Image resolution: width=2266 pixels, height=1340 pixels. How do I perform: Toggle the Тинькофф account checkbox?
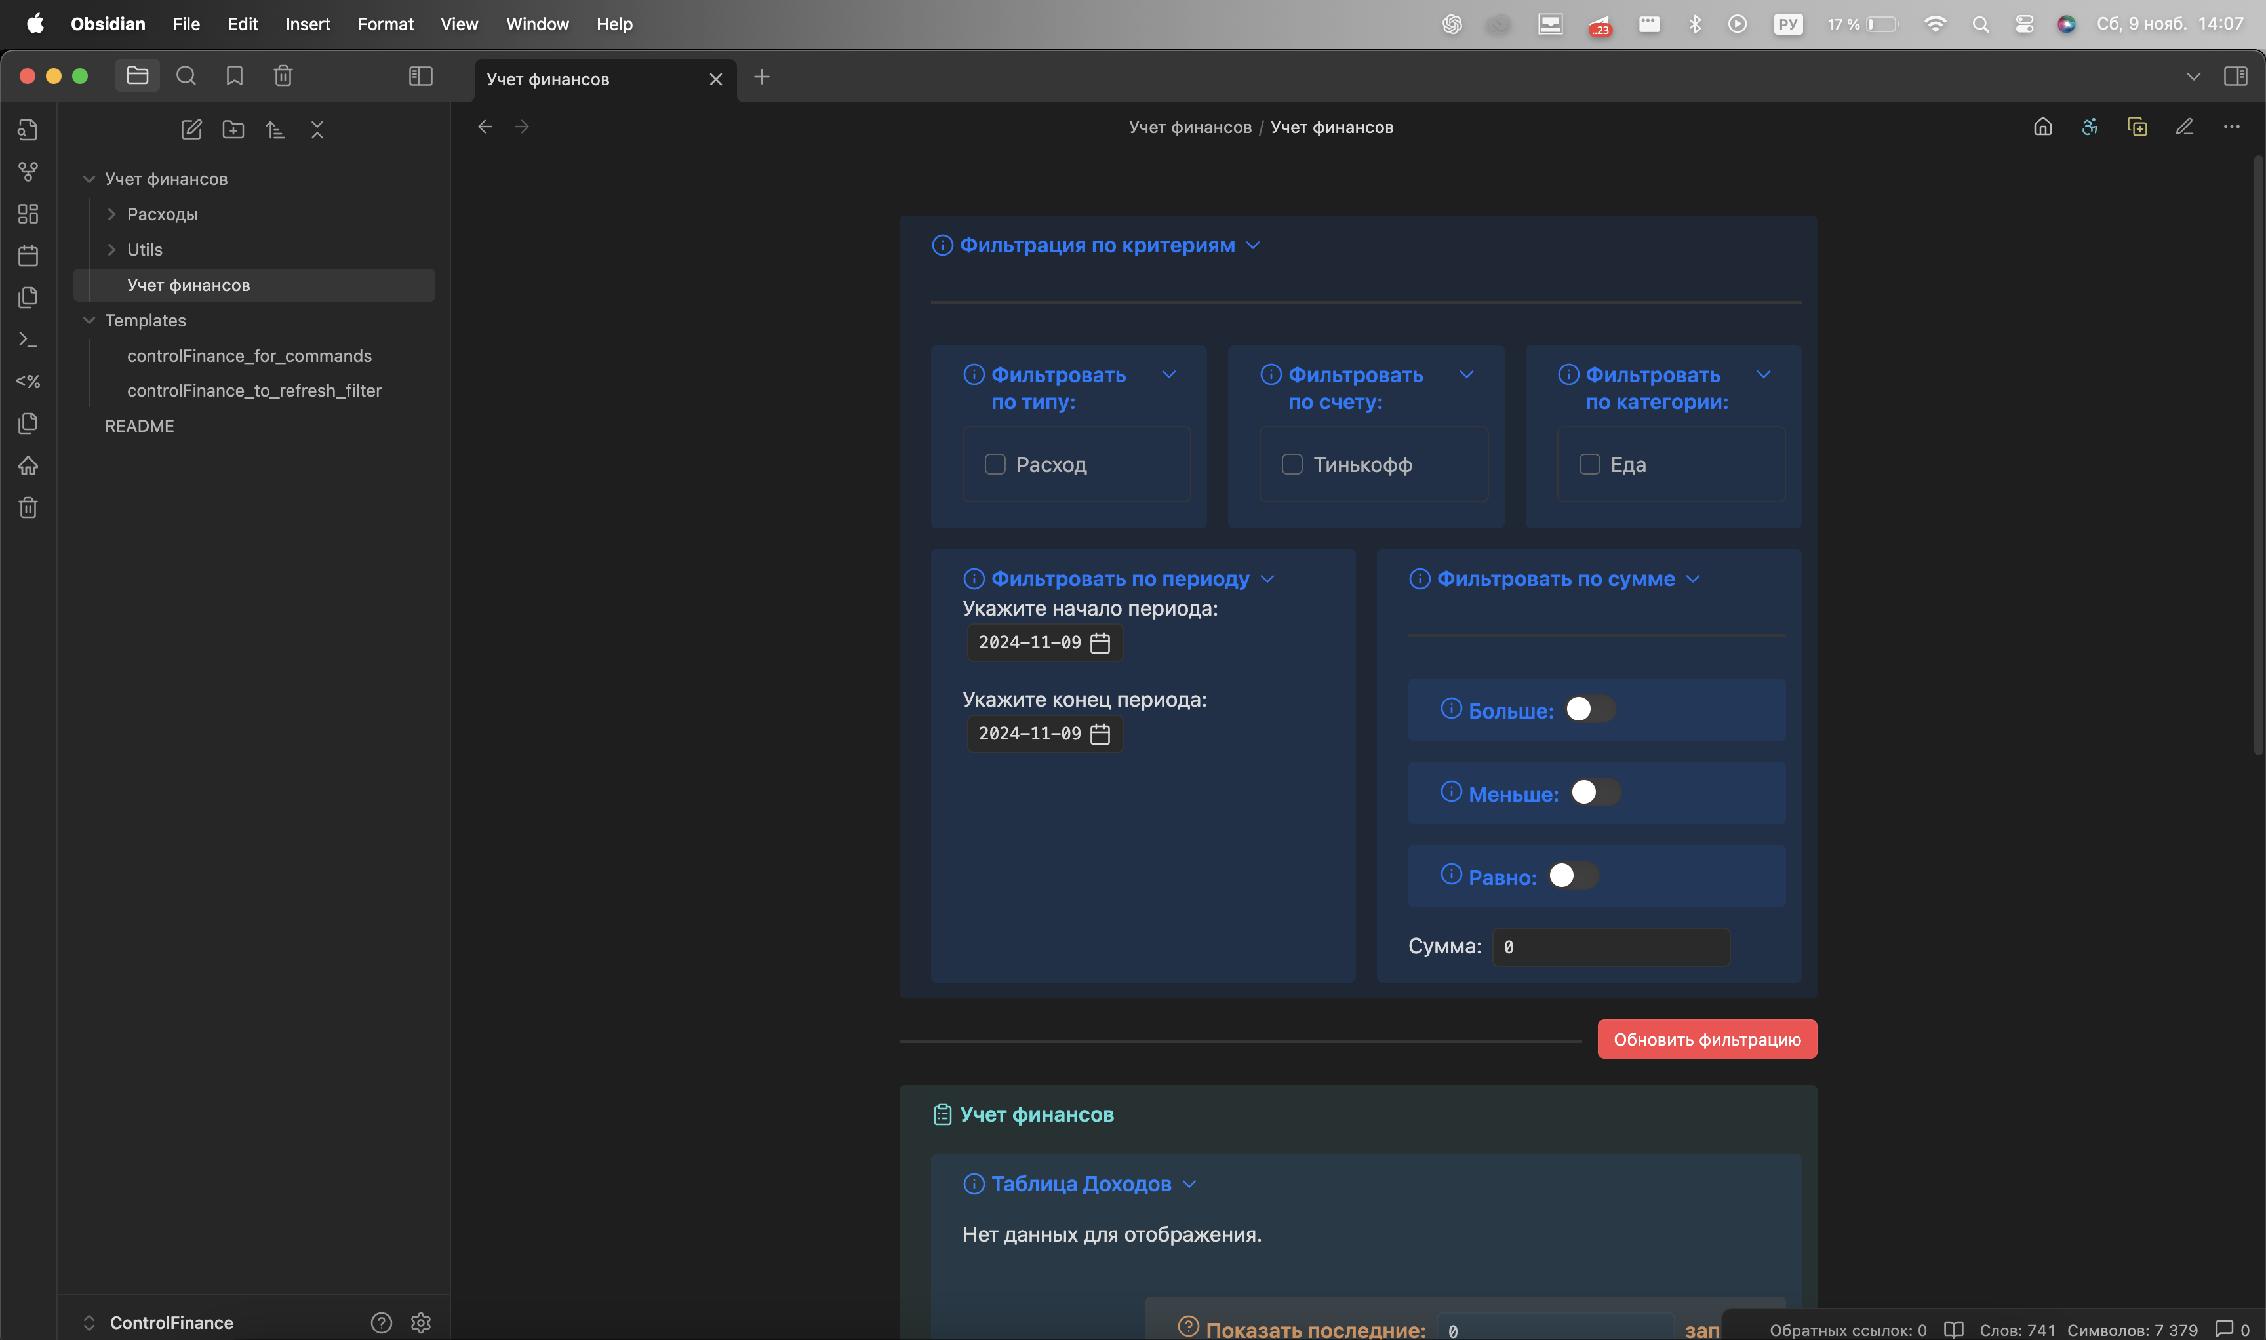coord(1292,464)
